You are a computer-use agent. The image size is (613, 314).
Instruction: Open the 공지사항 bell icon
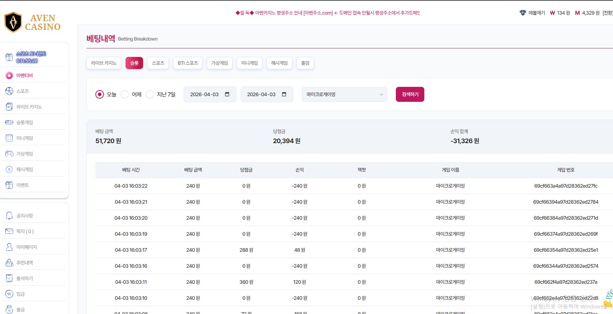coord(9,216)
